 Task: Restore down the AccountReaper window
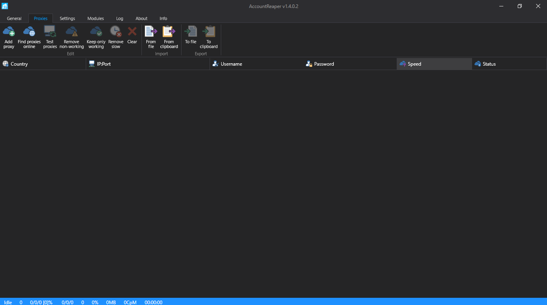click(520, 6)
